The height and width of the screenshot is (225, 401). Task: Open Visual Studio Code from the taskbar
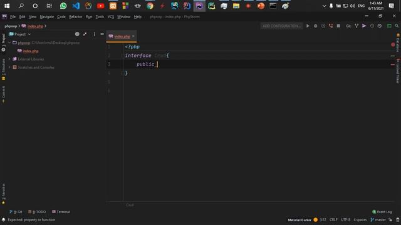pos(76,6)
